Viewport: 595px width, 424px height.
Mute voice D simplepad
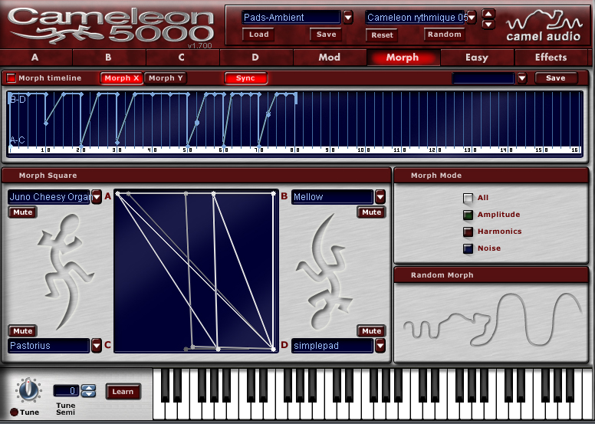coord(371,331)
